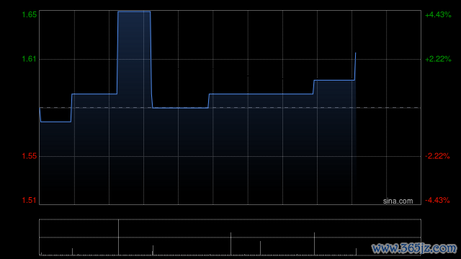Click the final upward spike of price line
The height and width of the screenshot is (259, 461).
[355, 66]
